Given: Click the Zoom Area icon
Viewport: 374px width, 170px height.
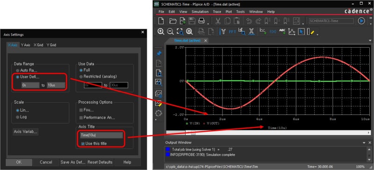Looking at the screenshot, I should [x=180, y=31].
